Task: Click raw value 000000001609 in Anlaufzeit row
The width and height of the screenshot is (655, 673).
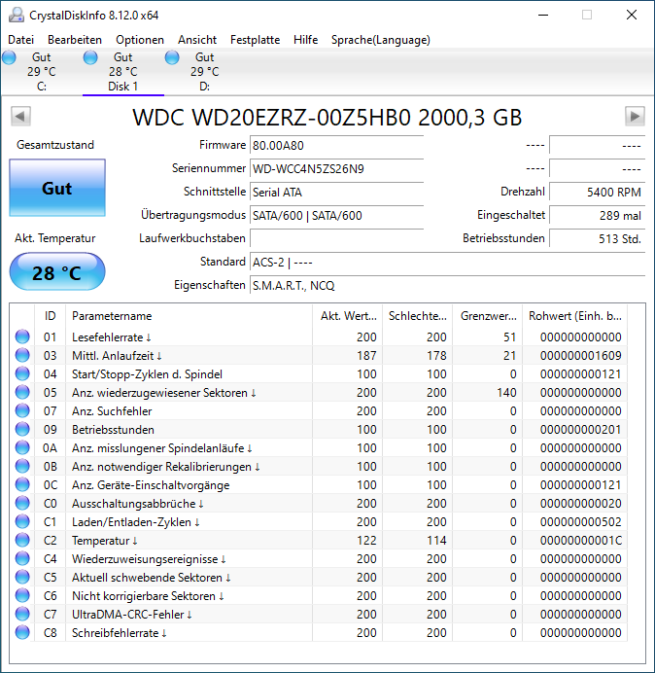Action: pos(581,355)
